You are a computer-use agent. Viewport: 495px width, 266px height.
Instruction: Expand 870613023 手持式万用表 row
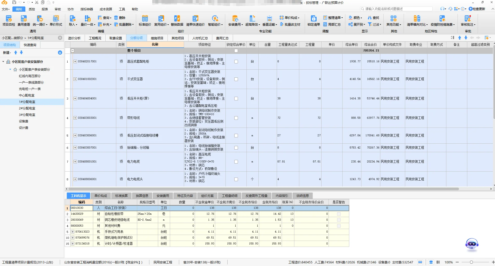(73, 232)
